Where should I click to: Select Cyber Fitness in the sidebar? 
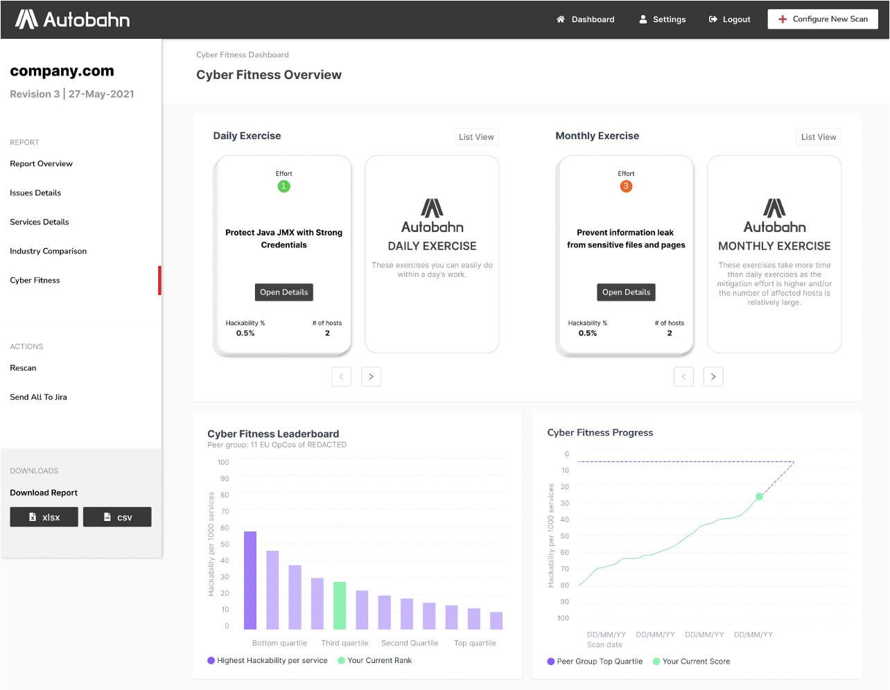35,281
